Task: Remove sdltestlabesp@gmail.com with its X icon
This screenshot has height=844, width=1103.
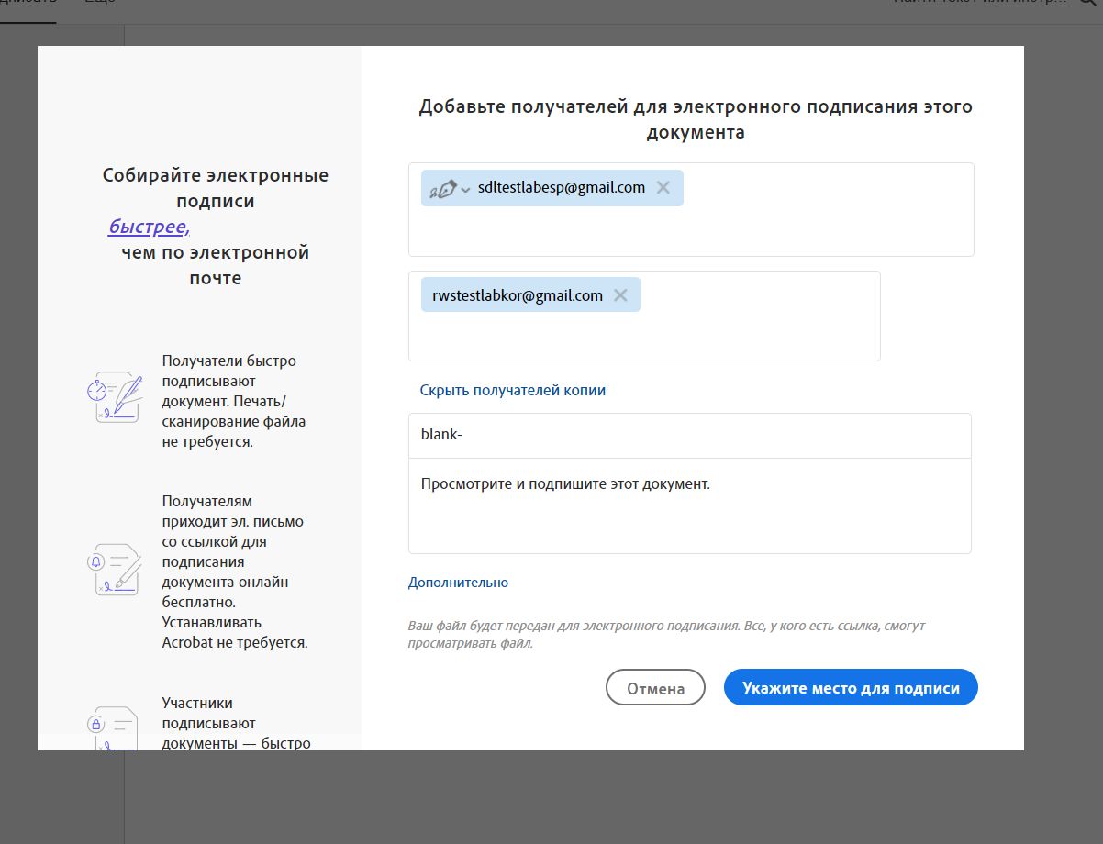Action: pos(663,187)
